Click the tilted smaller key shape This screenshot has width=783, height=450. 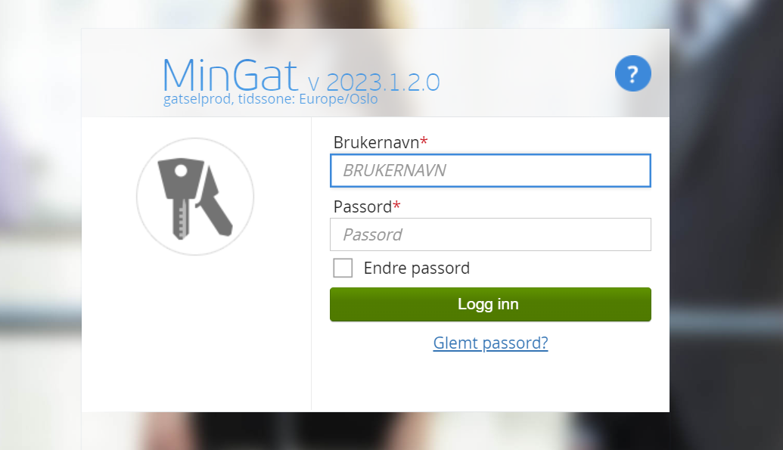tap(215, 200)
